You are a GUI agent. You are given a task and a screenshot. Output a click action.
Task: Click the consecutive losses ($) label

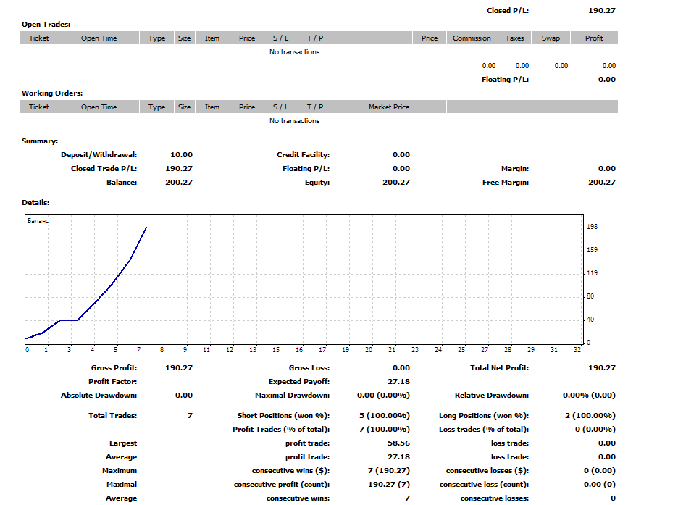[487, 471]
